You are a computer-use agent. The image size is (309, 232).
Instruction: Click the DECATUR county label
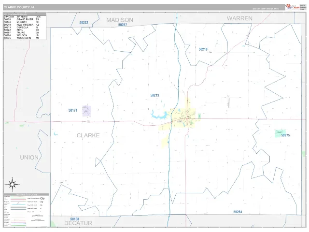click(78, 223)
